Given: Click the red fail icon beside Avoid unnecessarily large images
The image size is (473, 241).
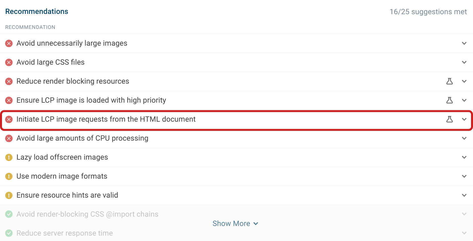Looking at the screenshot, I should point(9,43).
